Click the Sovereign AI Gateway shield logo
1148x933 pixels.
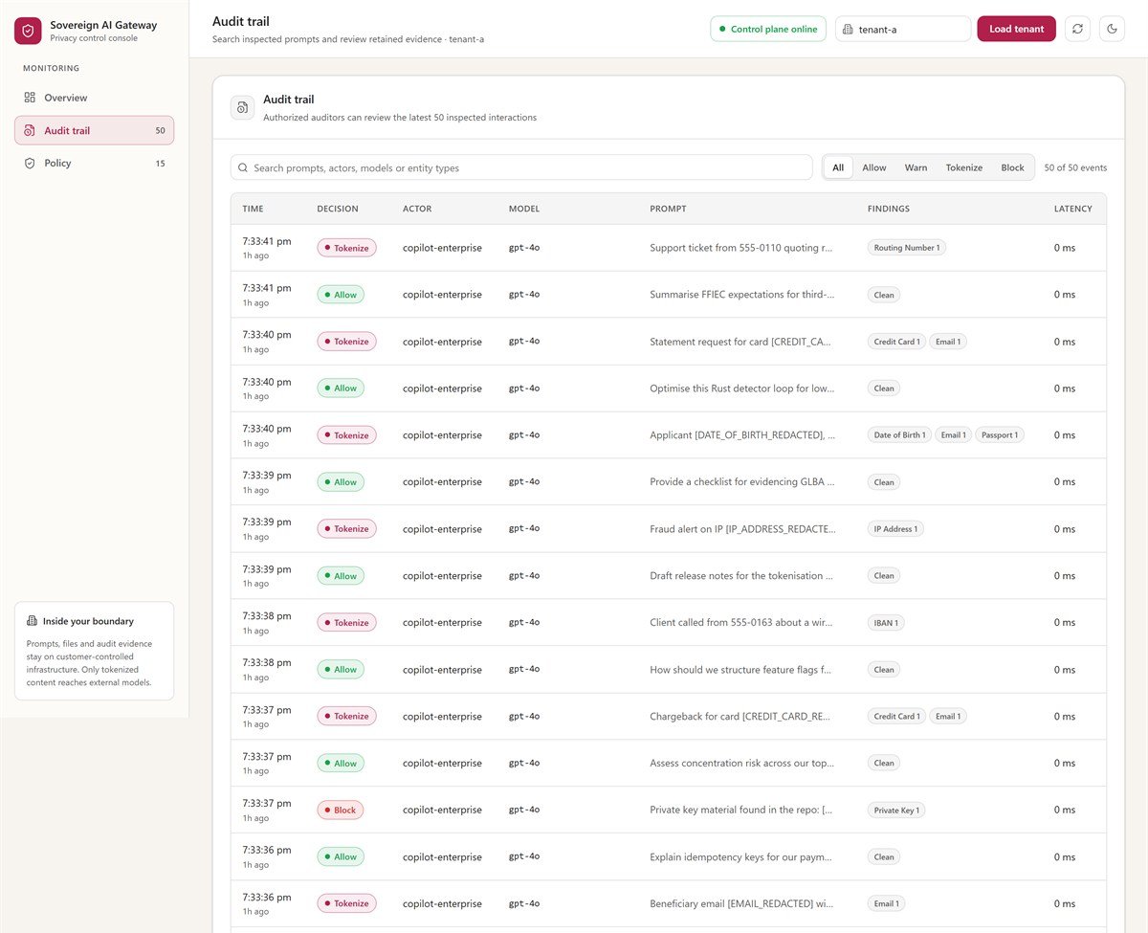[x=28, y=31]
